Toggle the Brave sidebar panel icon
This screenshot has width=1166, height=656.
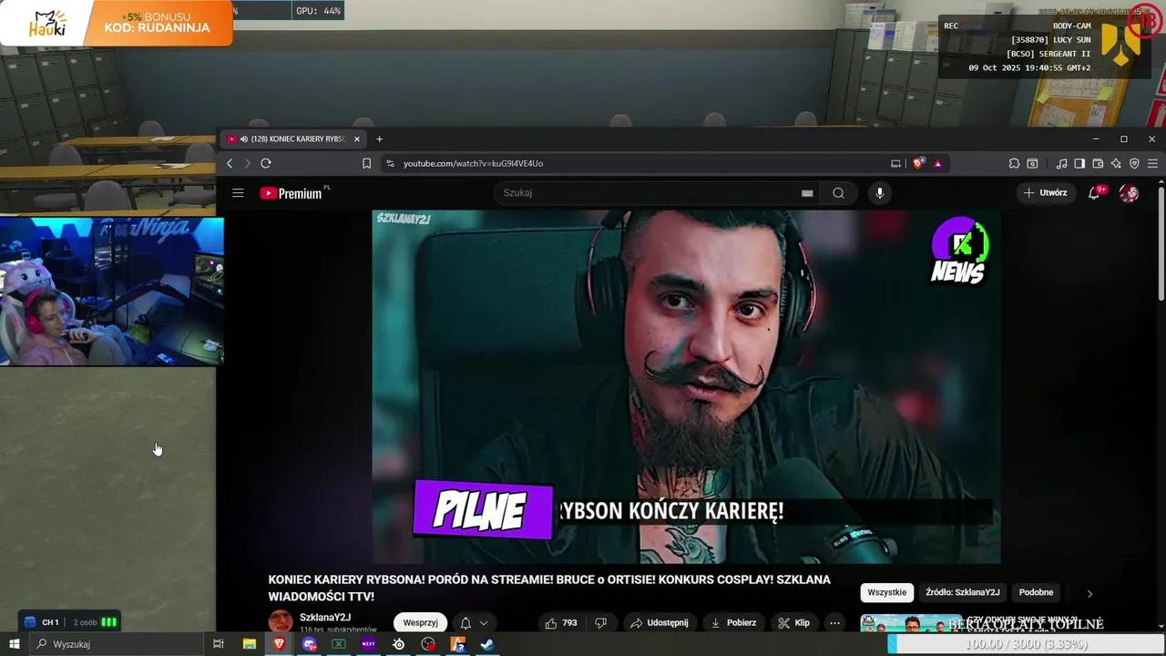1079,163
